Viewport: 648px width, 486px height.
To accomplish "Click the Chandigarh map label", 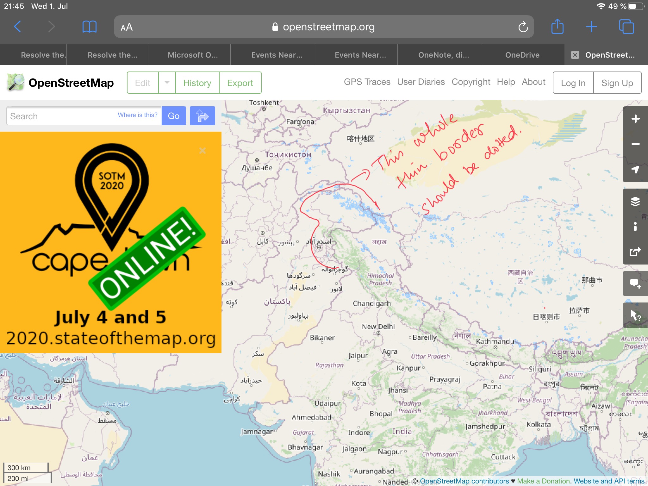I will [372, 303].
